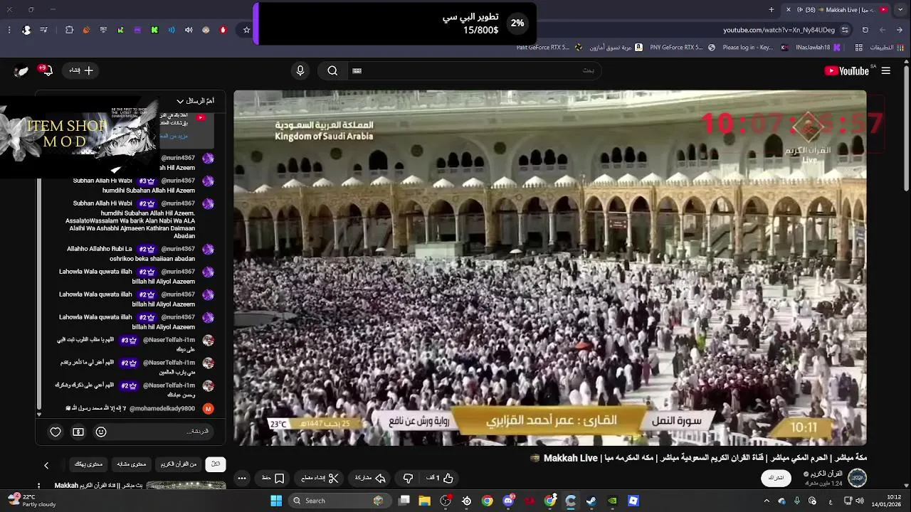
Task: Create a clip with the scissors button
Action: tap(320, 478)
